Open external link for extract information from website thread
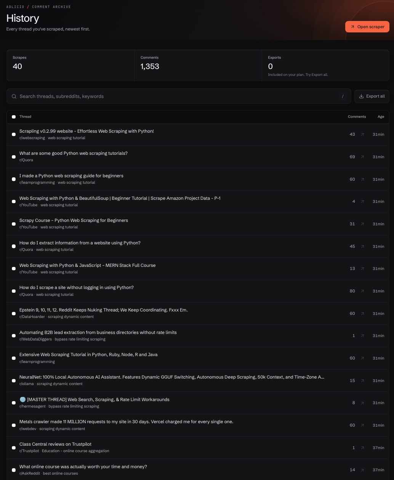The width and height of the screenshot is (394, 480). 362,246
